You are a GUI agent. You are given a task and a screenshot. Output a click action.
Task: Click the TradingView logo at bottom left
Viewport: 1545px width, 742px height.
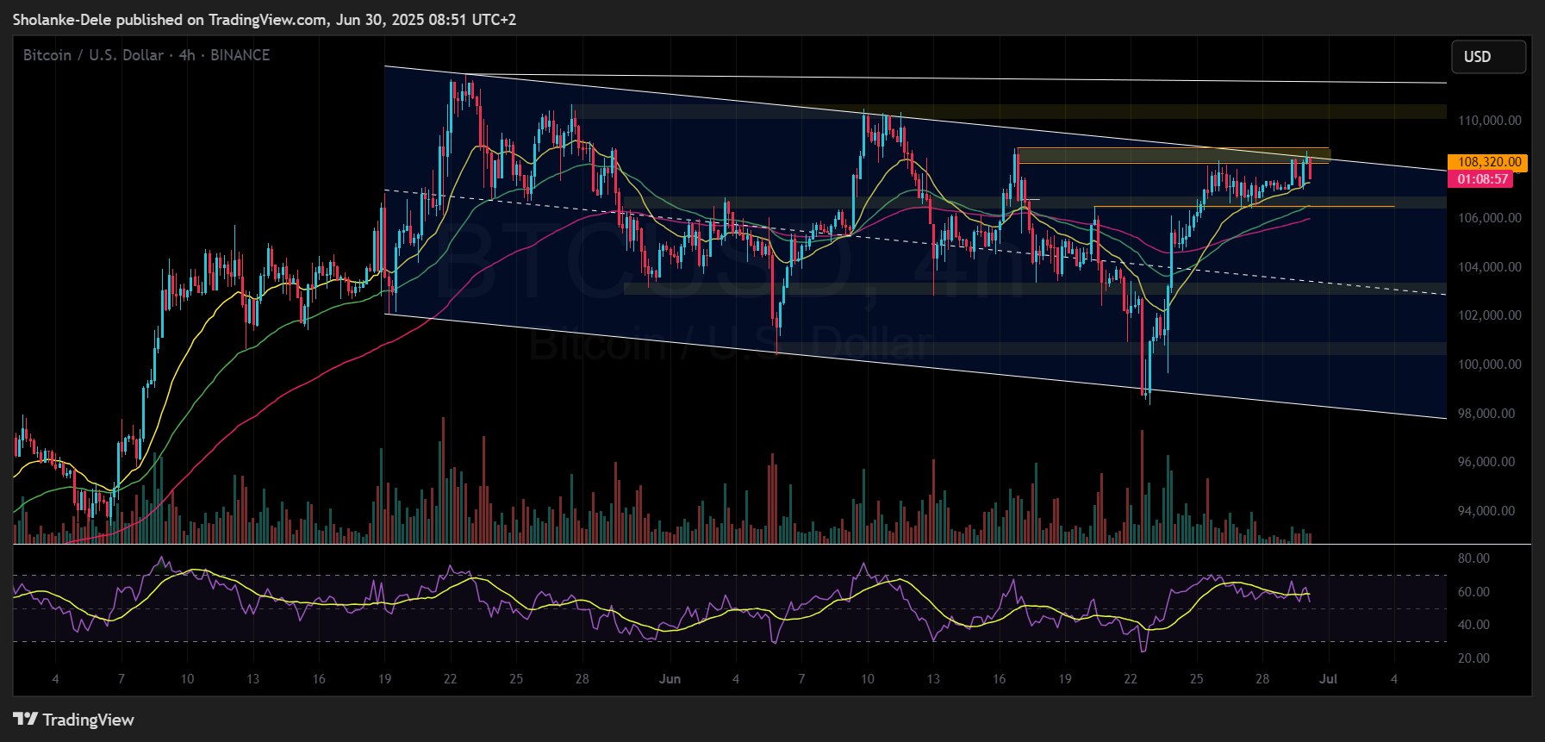tap(74, 720)
